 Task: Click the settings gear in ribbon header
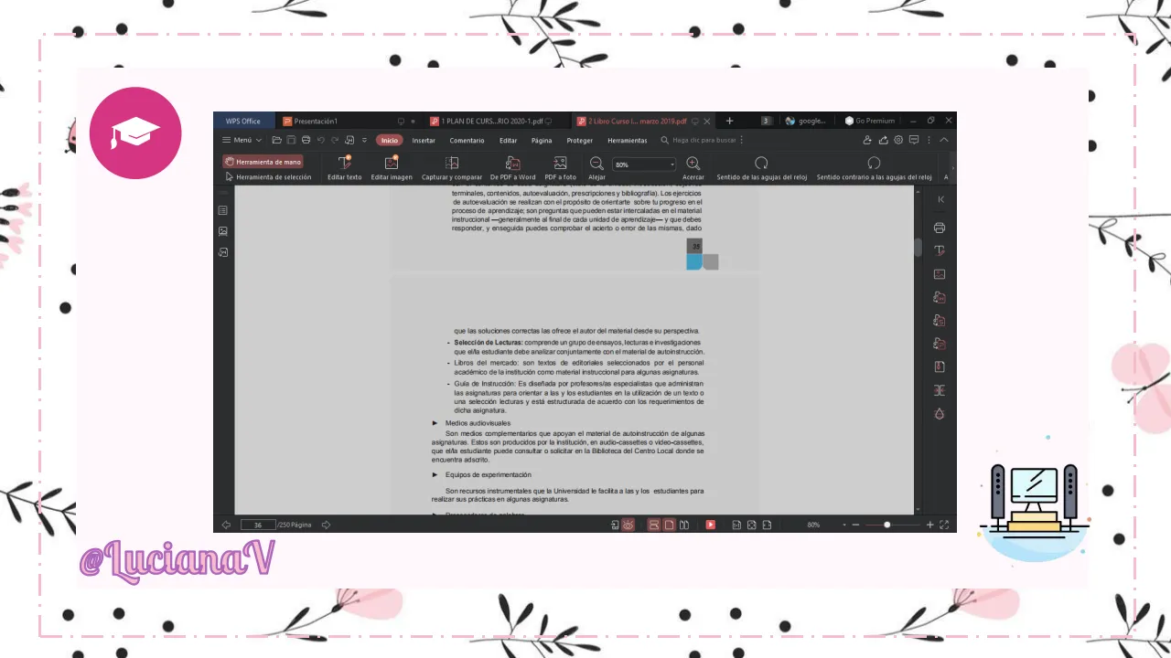(x=898, y=140)
